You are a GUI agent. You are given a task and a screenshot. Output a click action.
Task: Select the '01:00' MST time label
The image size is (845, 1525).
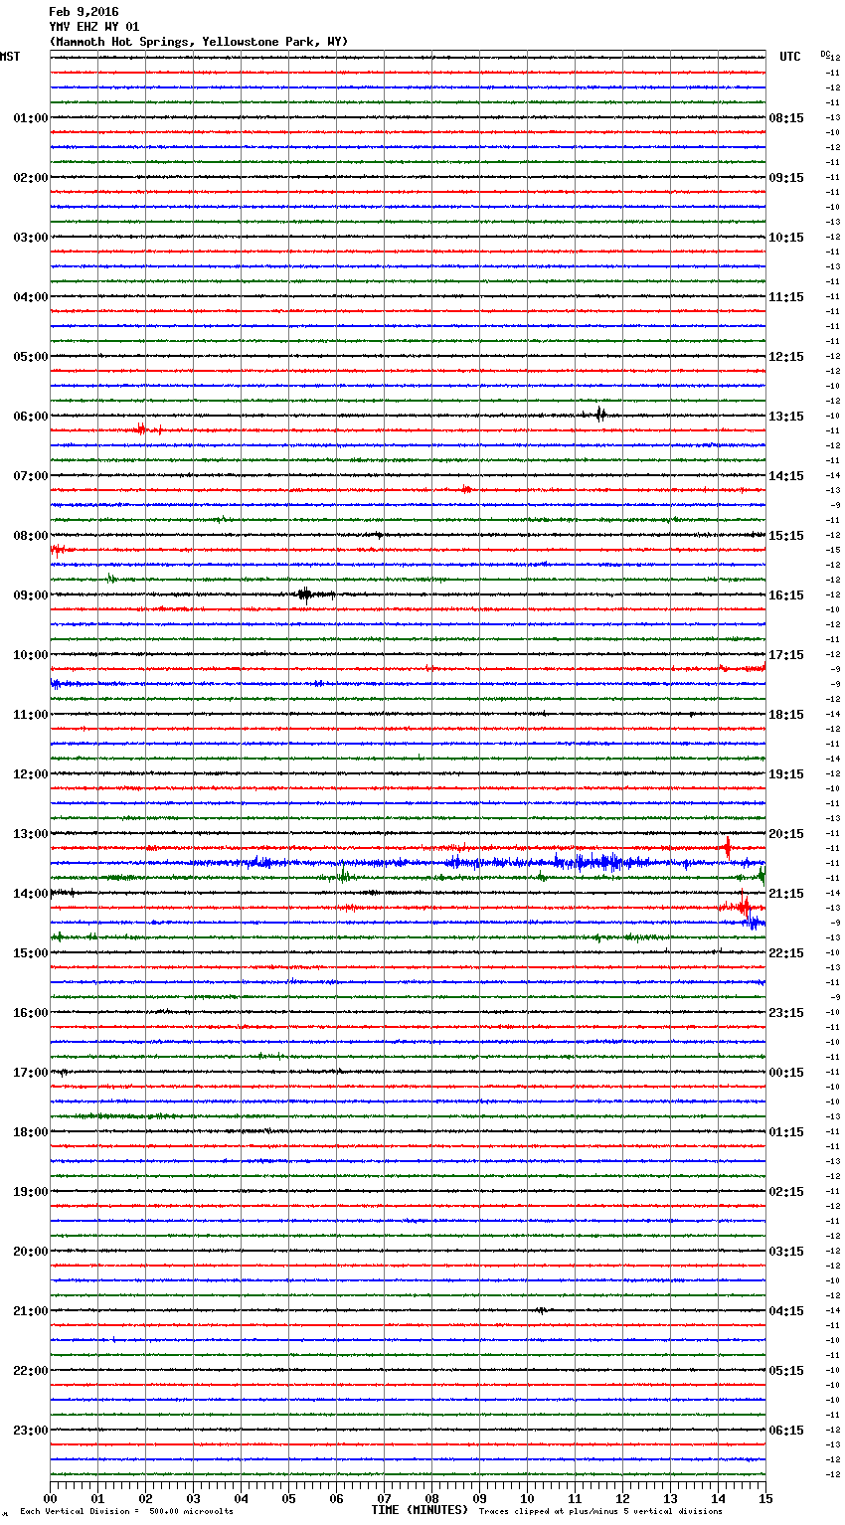tap(31, 118)
